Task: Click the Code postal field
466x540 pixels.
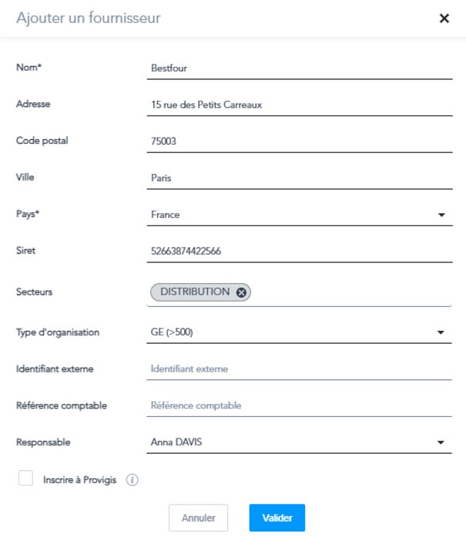Action: (300, 142)
